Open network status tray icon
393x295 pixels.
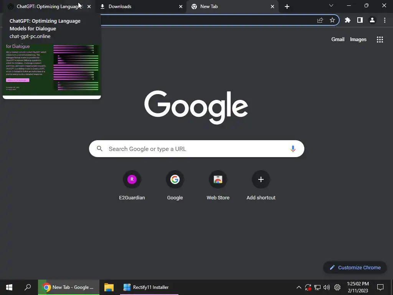317,287
